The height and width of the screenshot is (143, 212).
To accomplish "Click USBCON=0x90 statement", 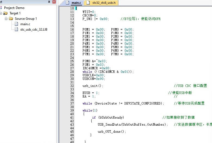I will 94,79.
